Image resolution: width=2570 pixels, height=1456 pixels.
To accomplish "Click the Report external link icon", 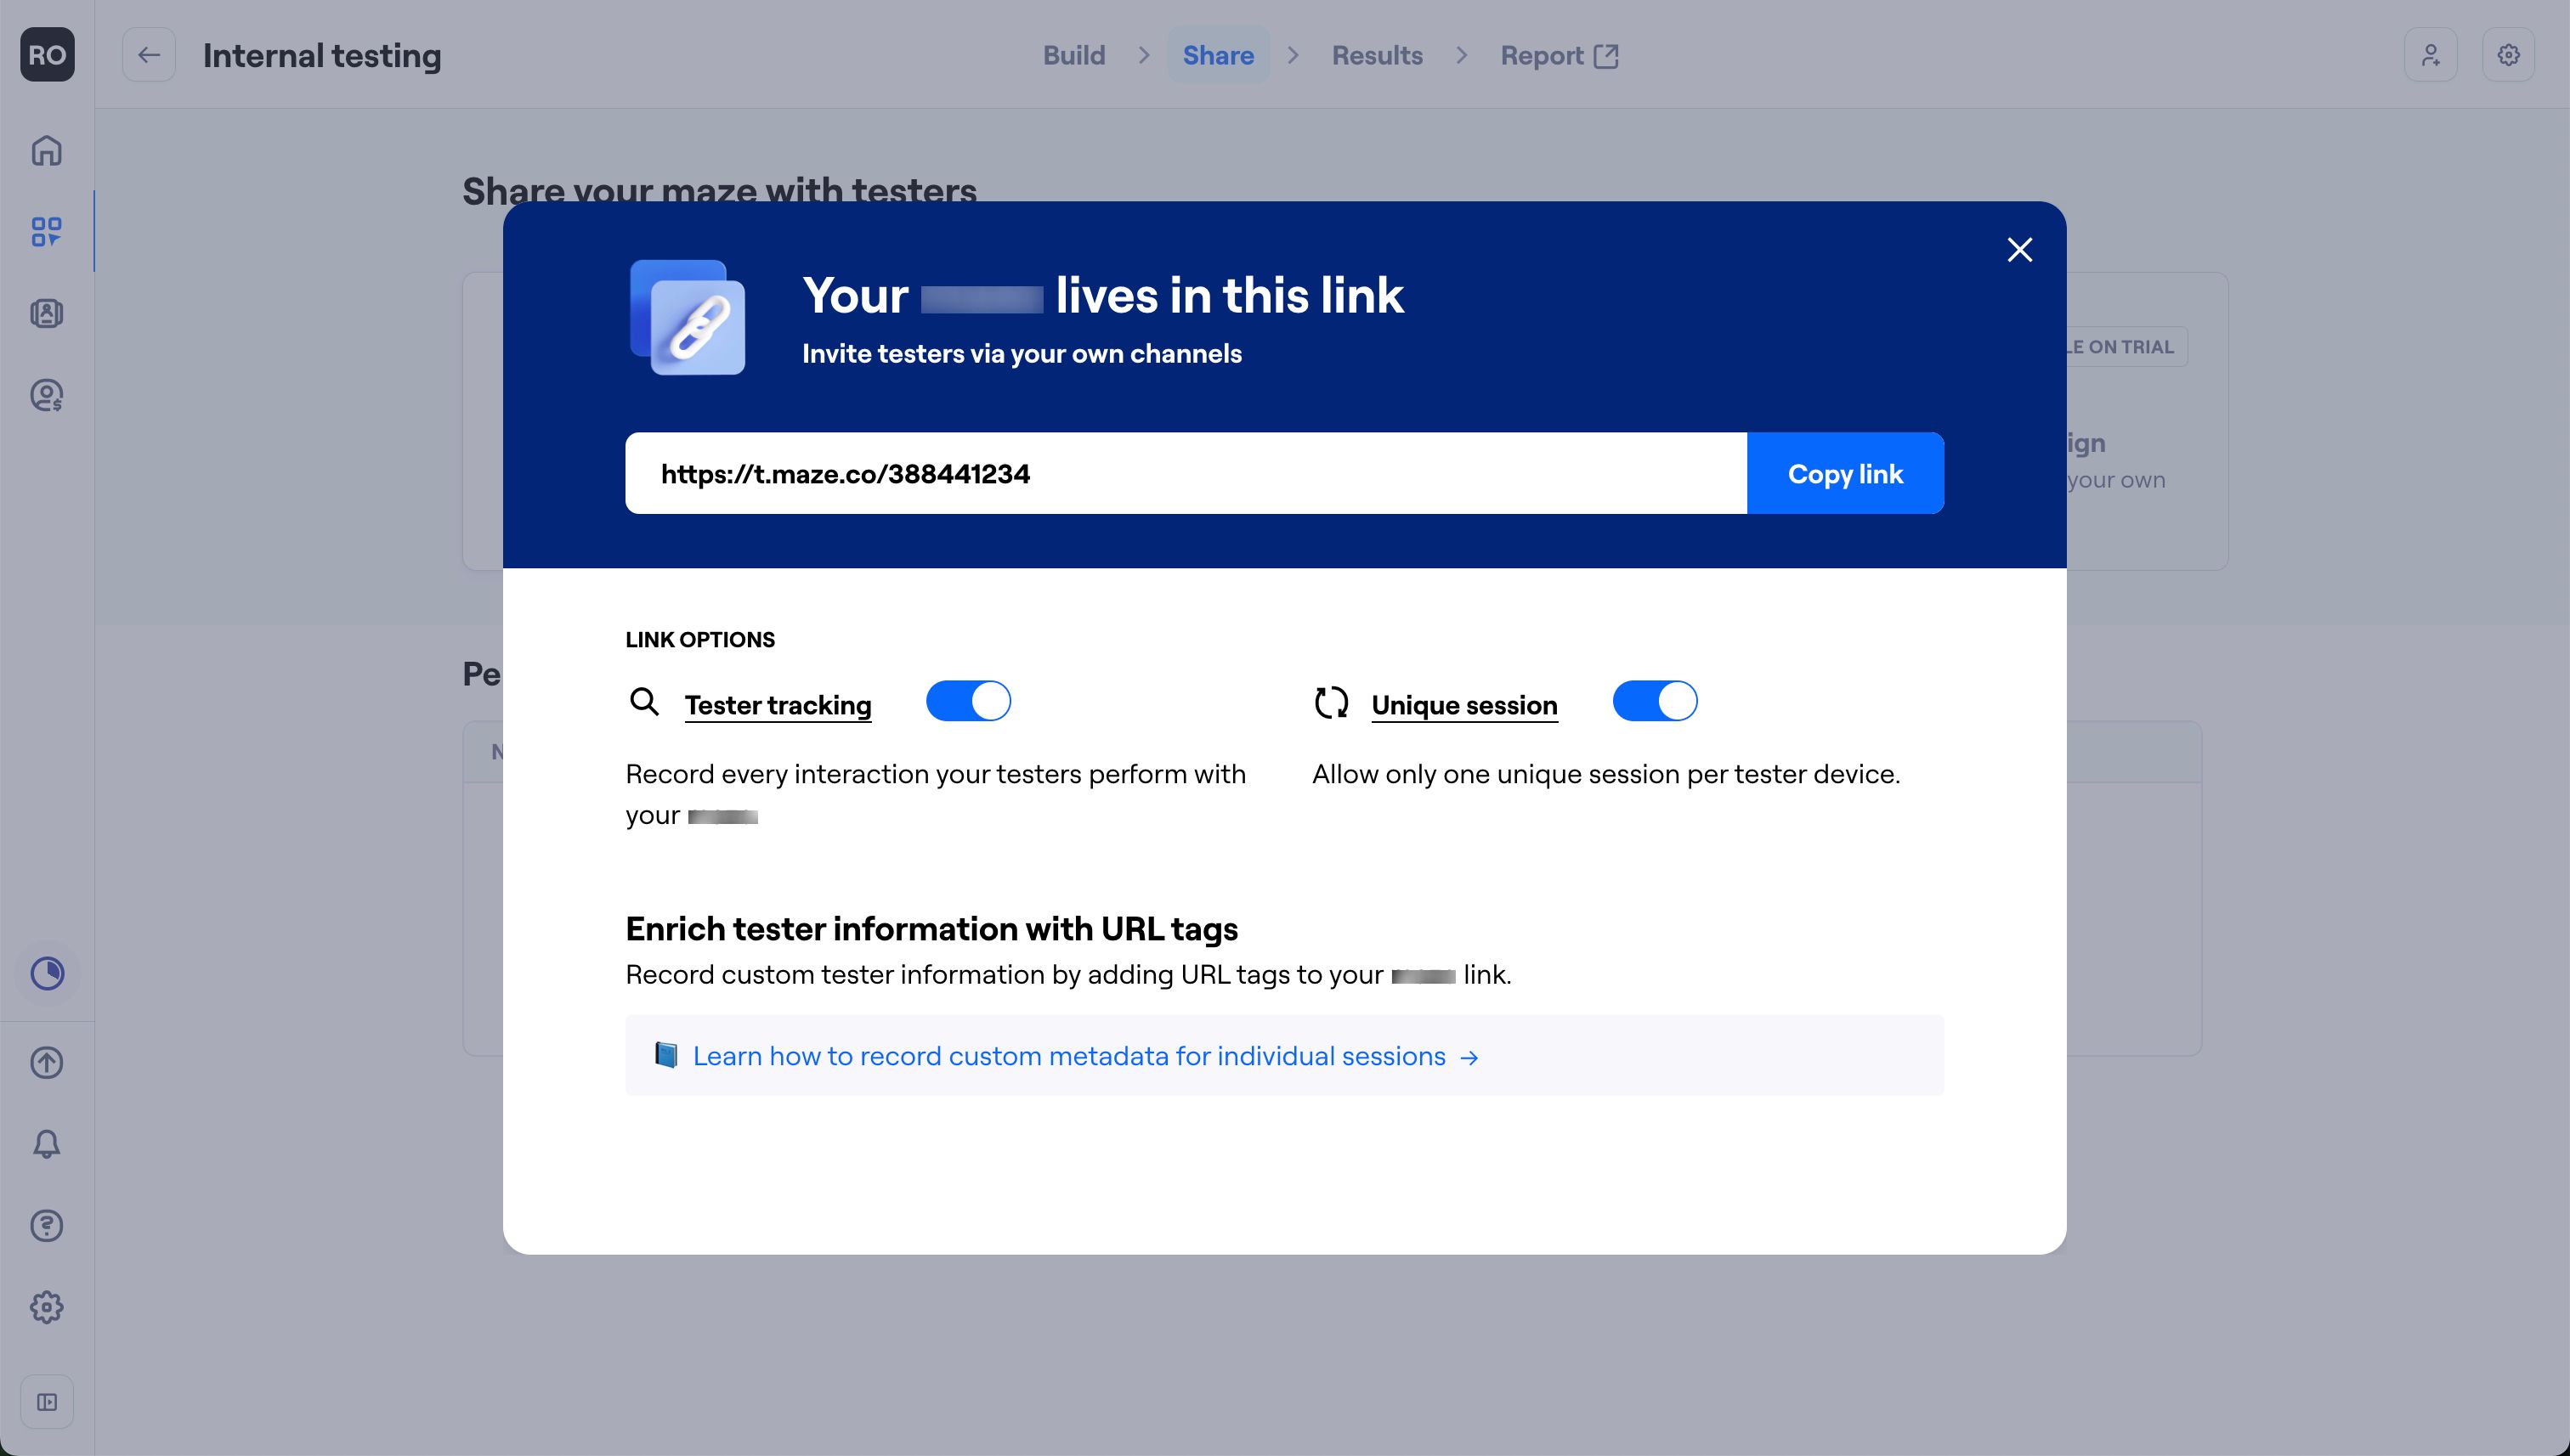I will pos(1605,56).
